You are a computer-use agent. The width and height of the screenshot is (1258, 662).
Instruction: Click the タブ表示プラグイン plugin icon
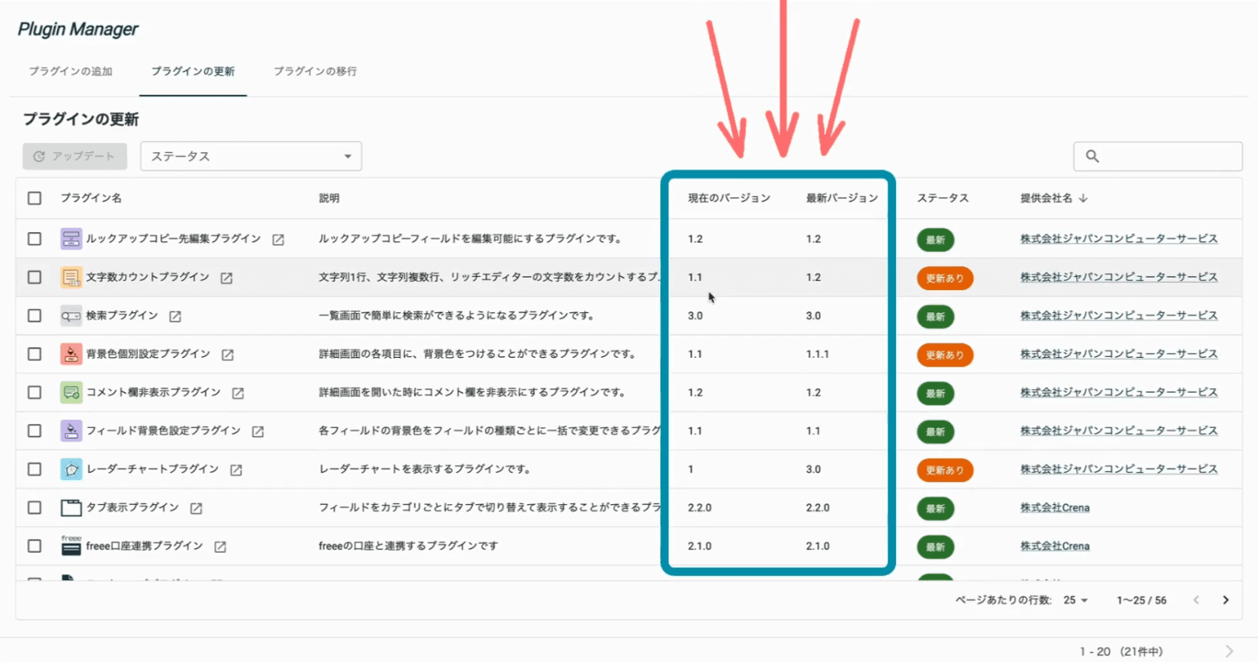(71, 507)
